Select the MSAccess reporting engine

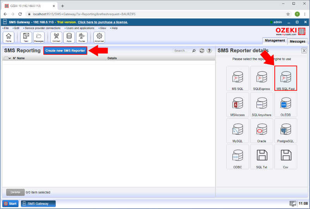coord(238,105)
